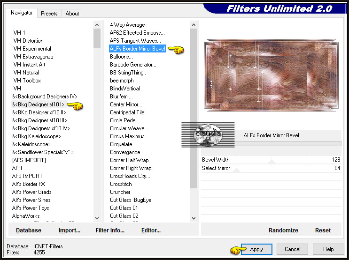Image resolution: width=349 pixels, height=260 pixels.
Task: Select &<Sandflower Specials°v°> category
Action: tap(43, 152)
